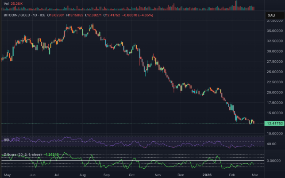Click the green 12.41752 current price tag
Image resolution: width=285 pixels, height=178 pixels.
click(x=273, y=123)
